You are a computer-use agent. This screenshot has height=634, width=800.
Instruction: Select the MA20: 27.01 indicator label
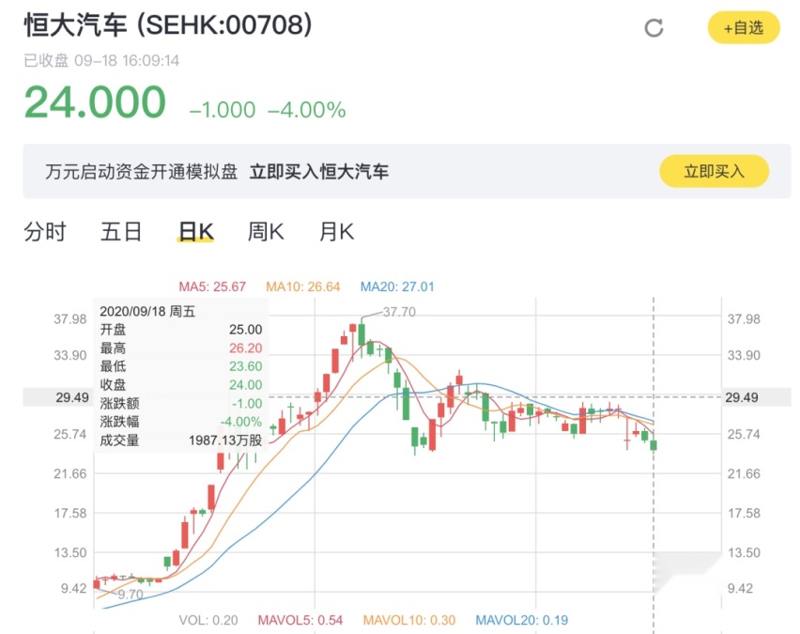pos(397,286)
